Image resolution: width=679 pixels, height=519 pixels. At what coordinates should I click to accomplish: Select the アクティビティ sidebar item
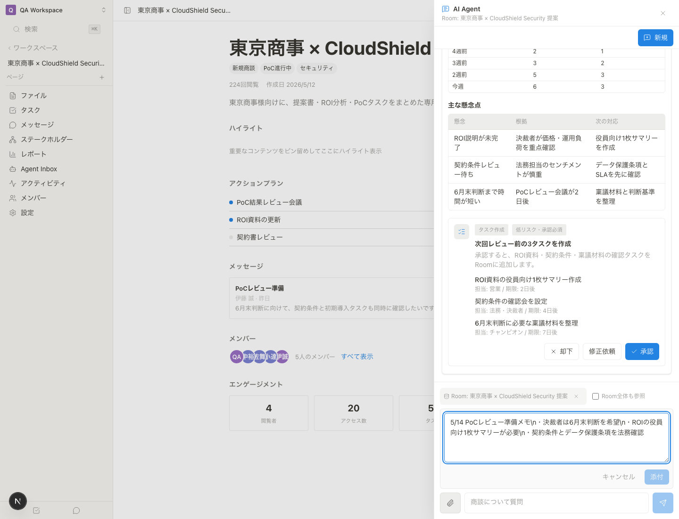pos(57,184)
